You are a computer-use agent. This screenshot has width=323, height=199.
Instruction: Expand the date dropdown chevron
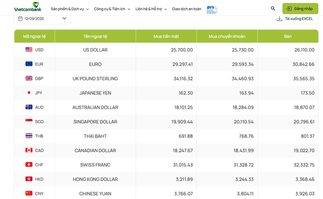pyautogui.click(x=64, y=18)
